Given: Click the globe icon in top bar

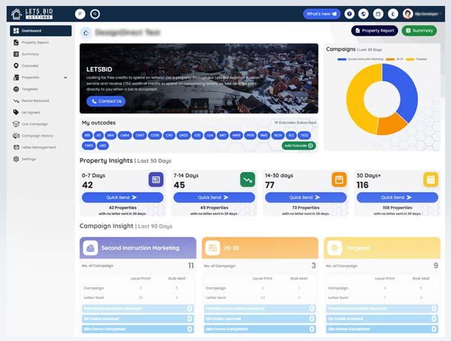Looking at the screenshot, I should [x=363, y=14].
